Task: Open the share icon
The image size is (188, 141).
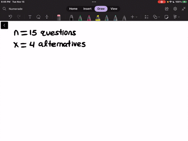Action: point(167,9)
